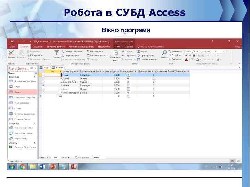
Task: Click the background fill color bucket
Action: (x=198, y=60)
